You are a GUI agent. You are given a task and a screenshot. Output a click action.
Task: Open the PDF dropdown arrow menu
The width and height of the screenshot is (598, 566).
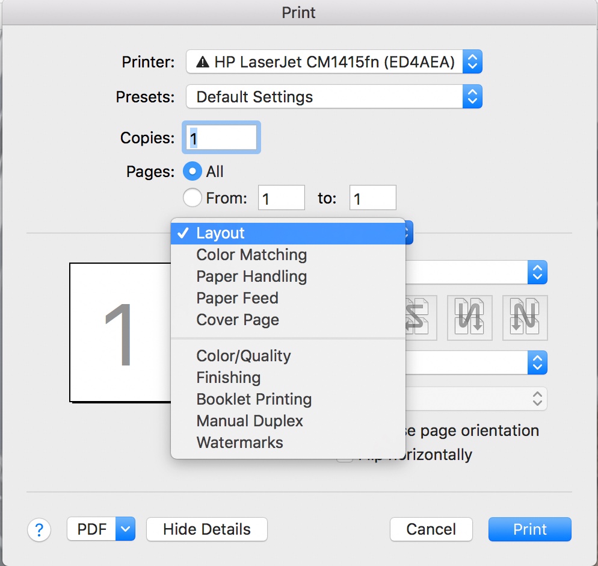point(125,529)
